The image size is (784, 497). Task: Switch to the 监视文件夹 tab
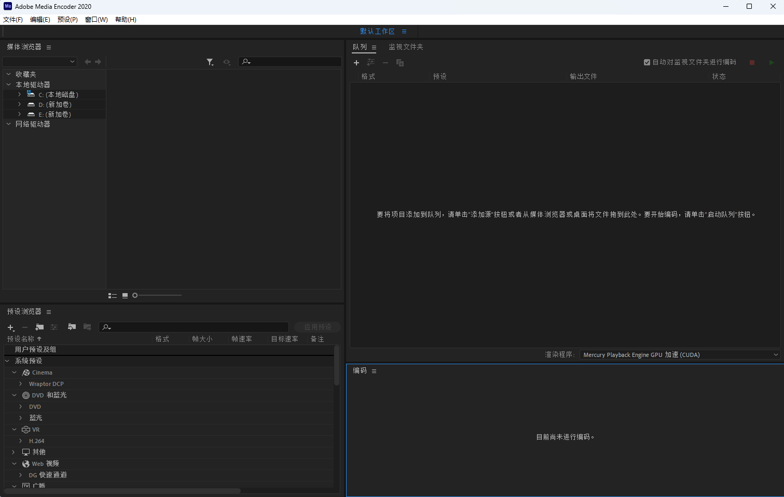tap(406, 47)
